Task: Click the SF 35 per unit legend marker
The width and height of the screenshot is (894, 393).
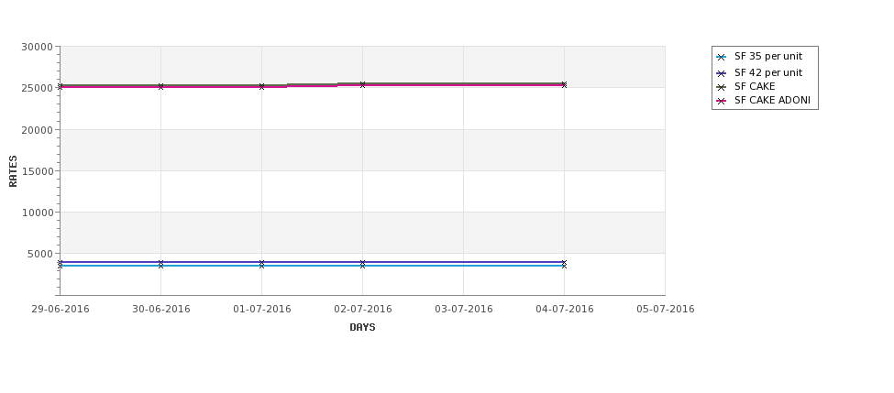Action: 722,57
